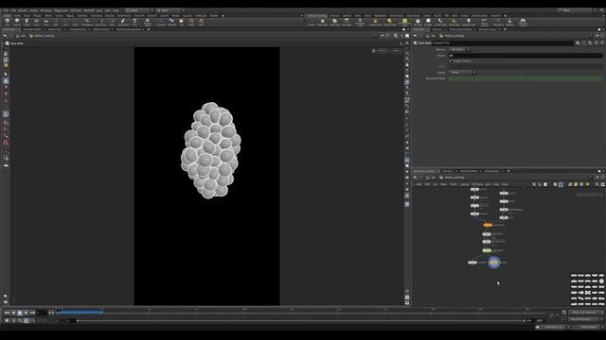Open the File menu
The width and height of the screenshot is (606, 340).
click(x=7, y=10)
